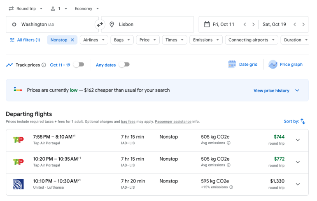
Task: Expand the $744 Tap Air Portugal flight
Action: pos(298,140)
